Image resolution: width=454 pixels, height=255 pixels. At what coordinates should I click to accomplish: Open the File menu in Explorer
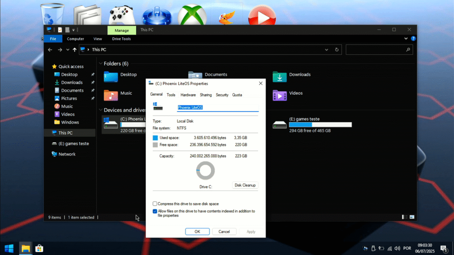pos(53,39)
